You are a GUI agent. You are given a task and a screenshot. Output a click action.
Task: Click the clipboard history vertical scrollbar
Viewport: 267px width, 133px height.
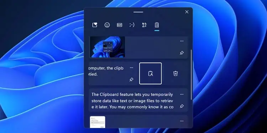pos(191,74)
